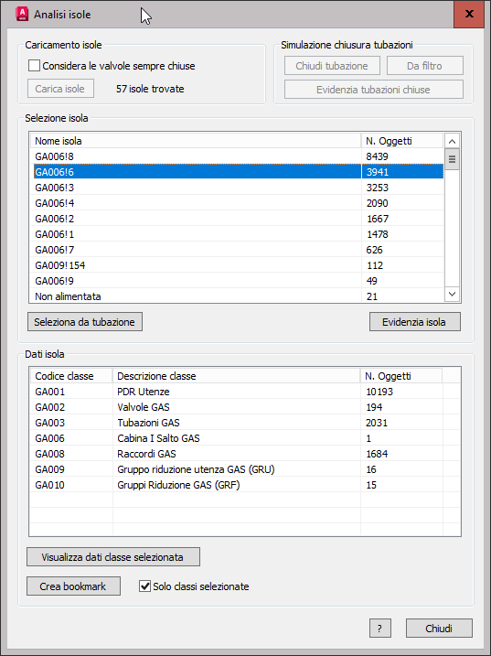Select island row GA006!4
The height and width of the screenshot is (656, 491).
coord(237,203)
